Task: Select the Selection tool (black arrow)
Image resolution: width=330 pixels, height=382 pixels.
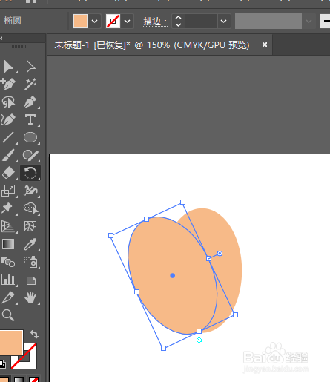Action: pyautogui.click(x=9, y=67)
